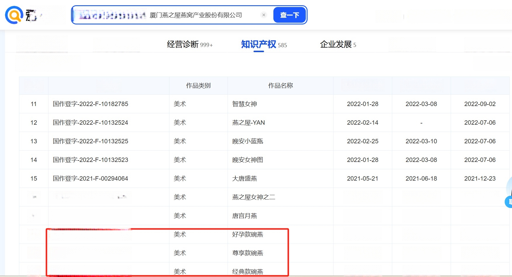Click work name 燕之屋-YAN
Image resolution: width=512 pixels, height=277 pixels.
pos(249,123)
